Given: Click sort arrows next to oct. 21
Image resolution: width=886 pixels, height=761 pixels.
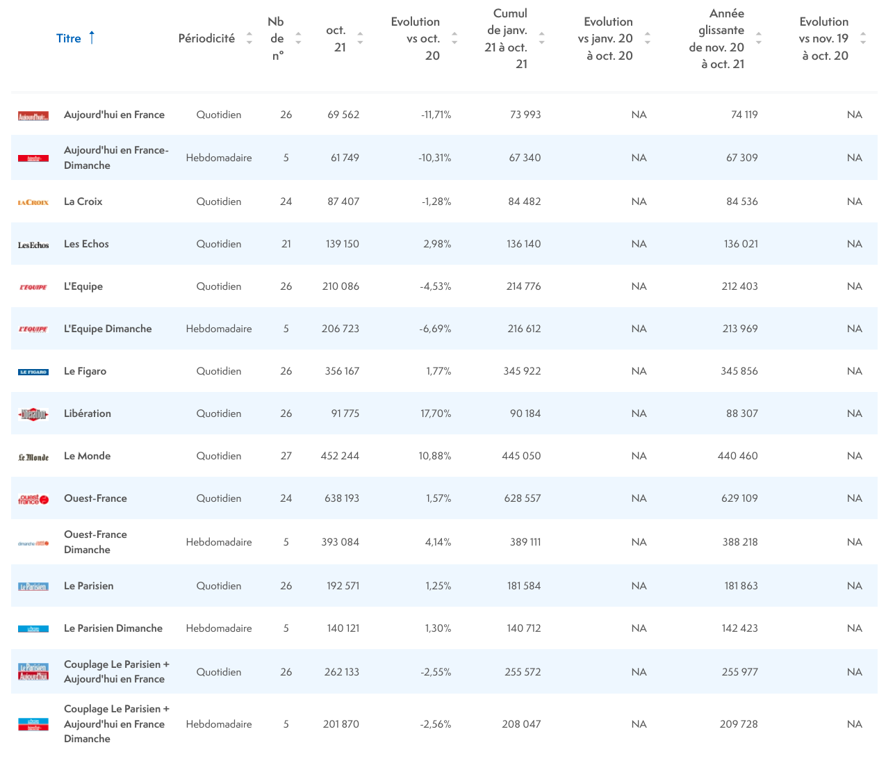Looking at the screenshot, I should pyautogui.click(x=360, y=38).
